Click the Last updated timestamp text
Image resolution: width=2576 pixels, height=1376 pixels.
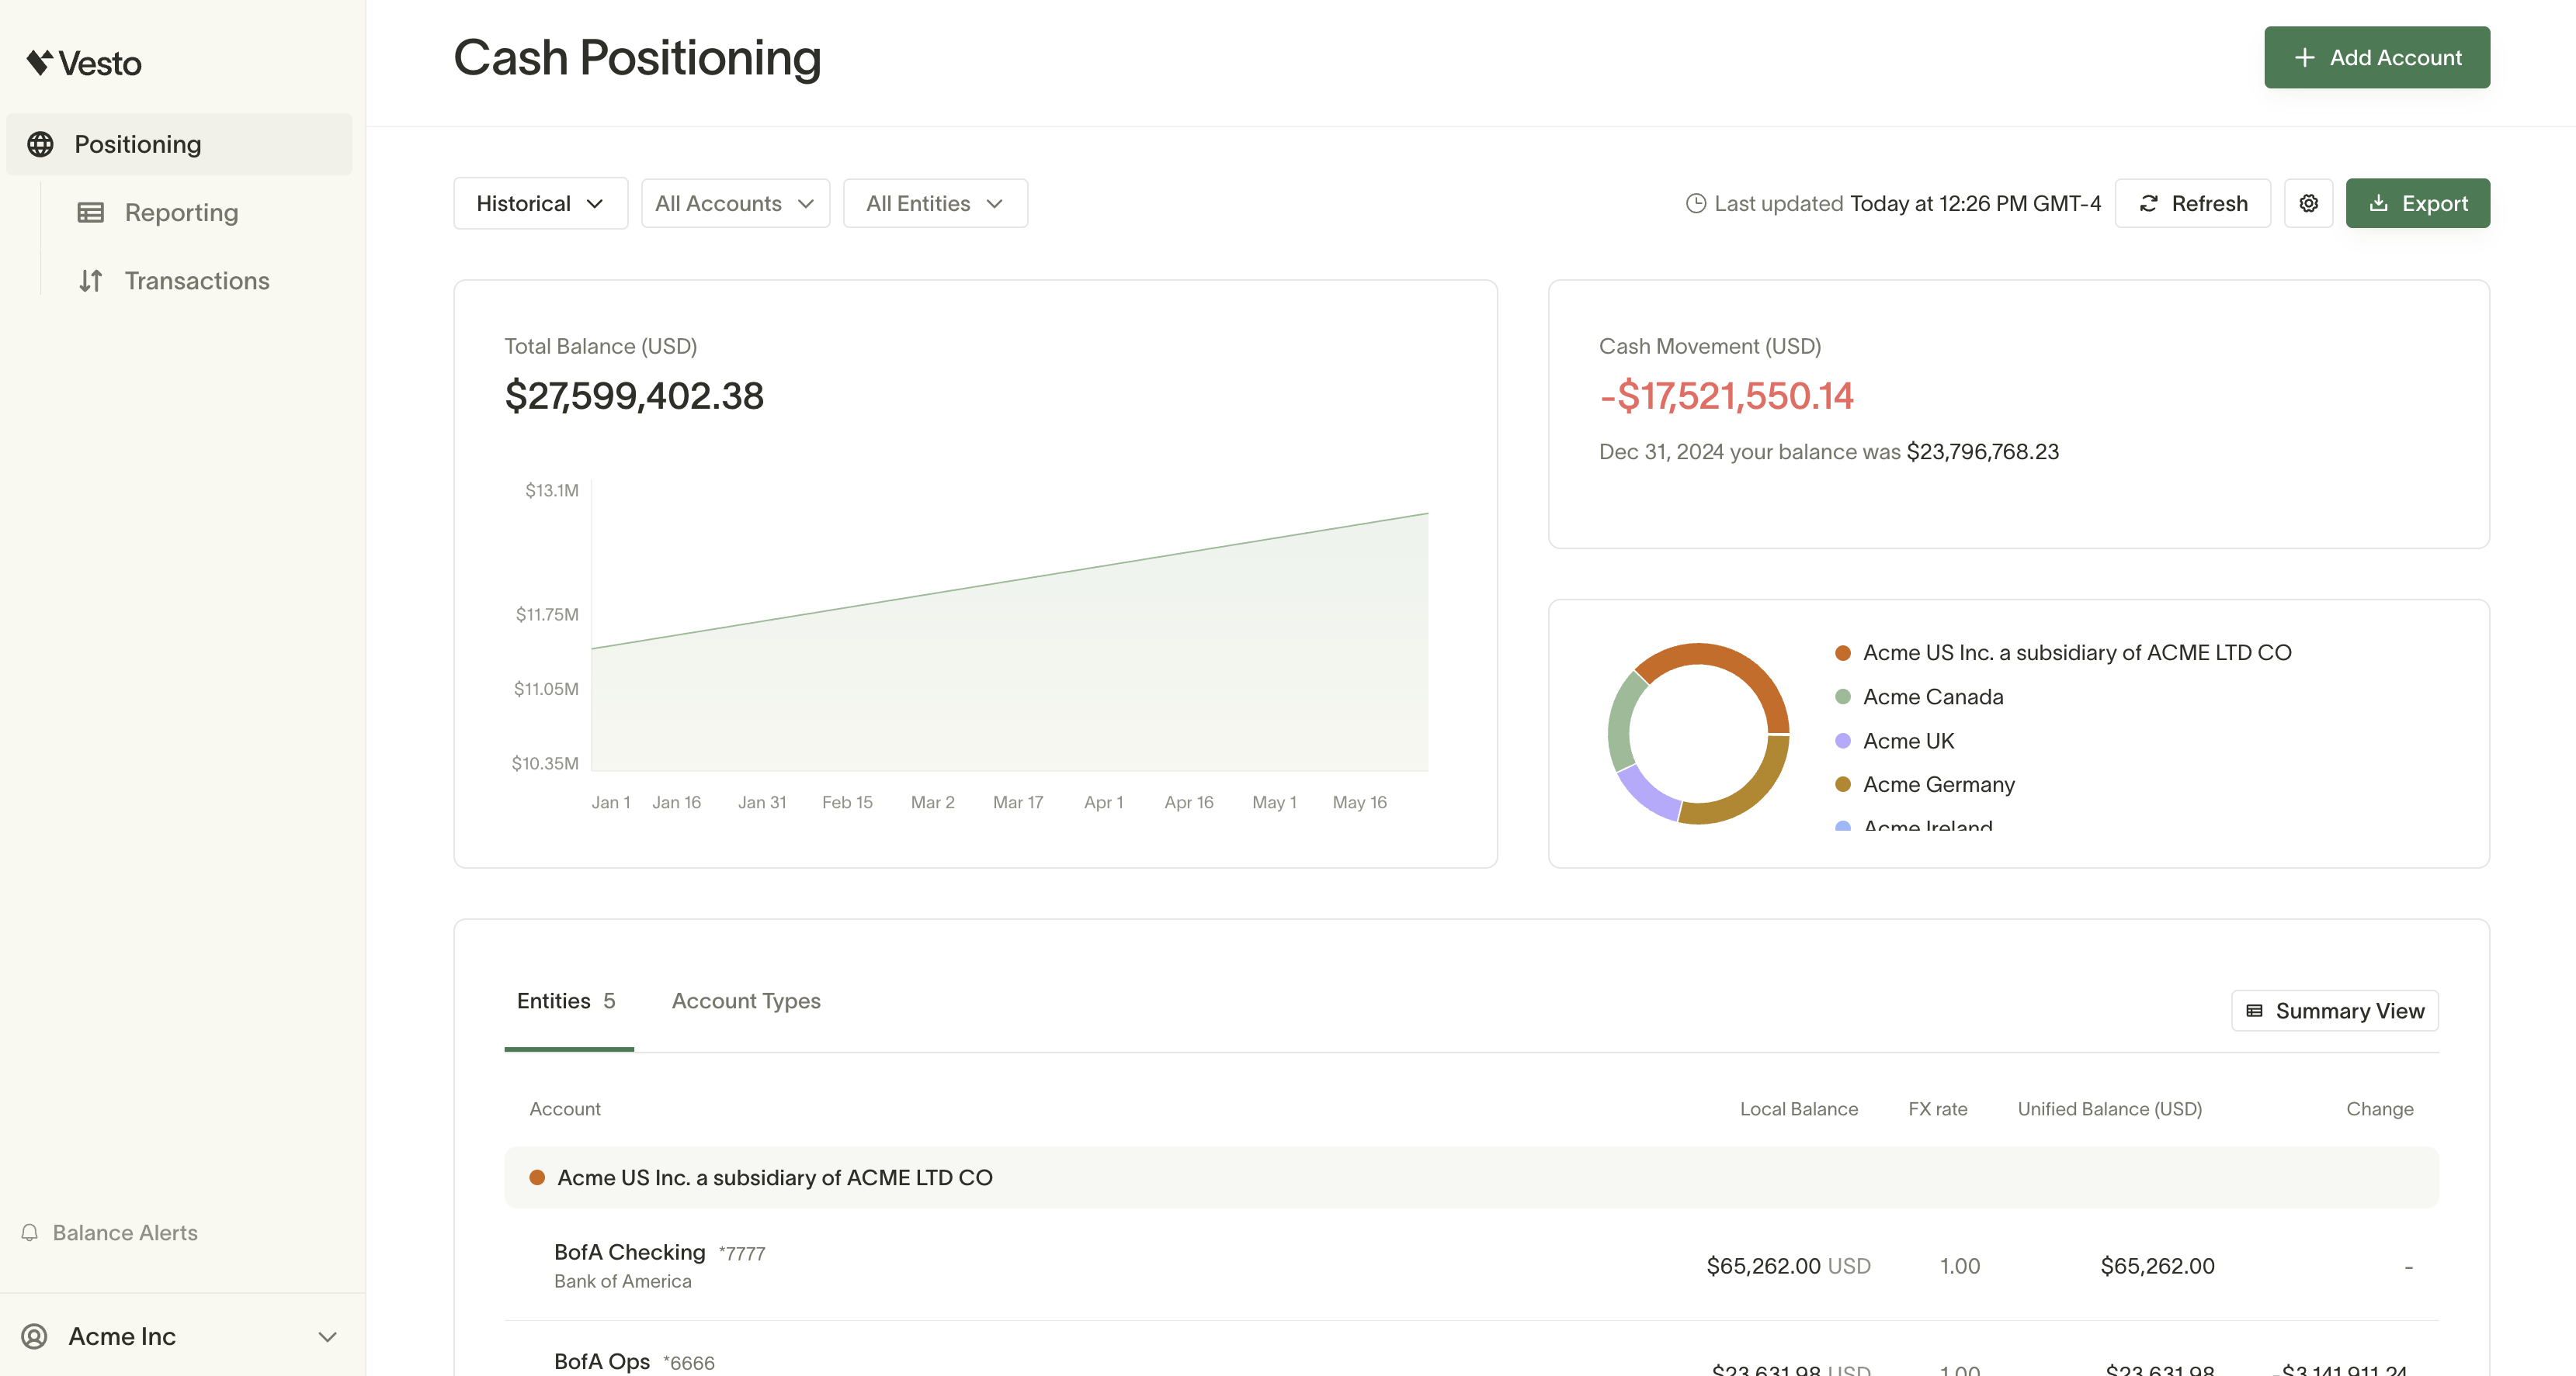click(x=1975, y=203)
